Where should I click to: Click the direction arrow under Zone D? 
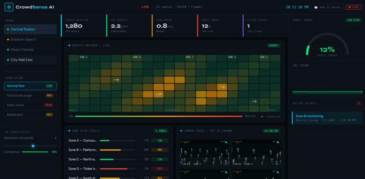tap(222, 87)
